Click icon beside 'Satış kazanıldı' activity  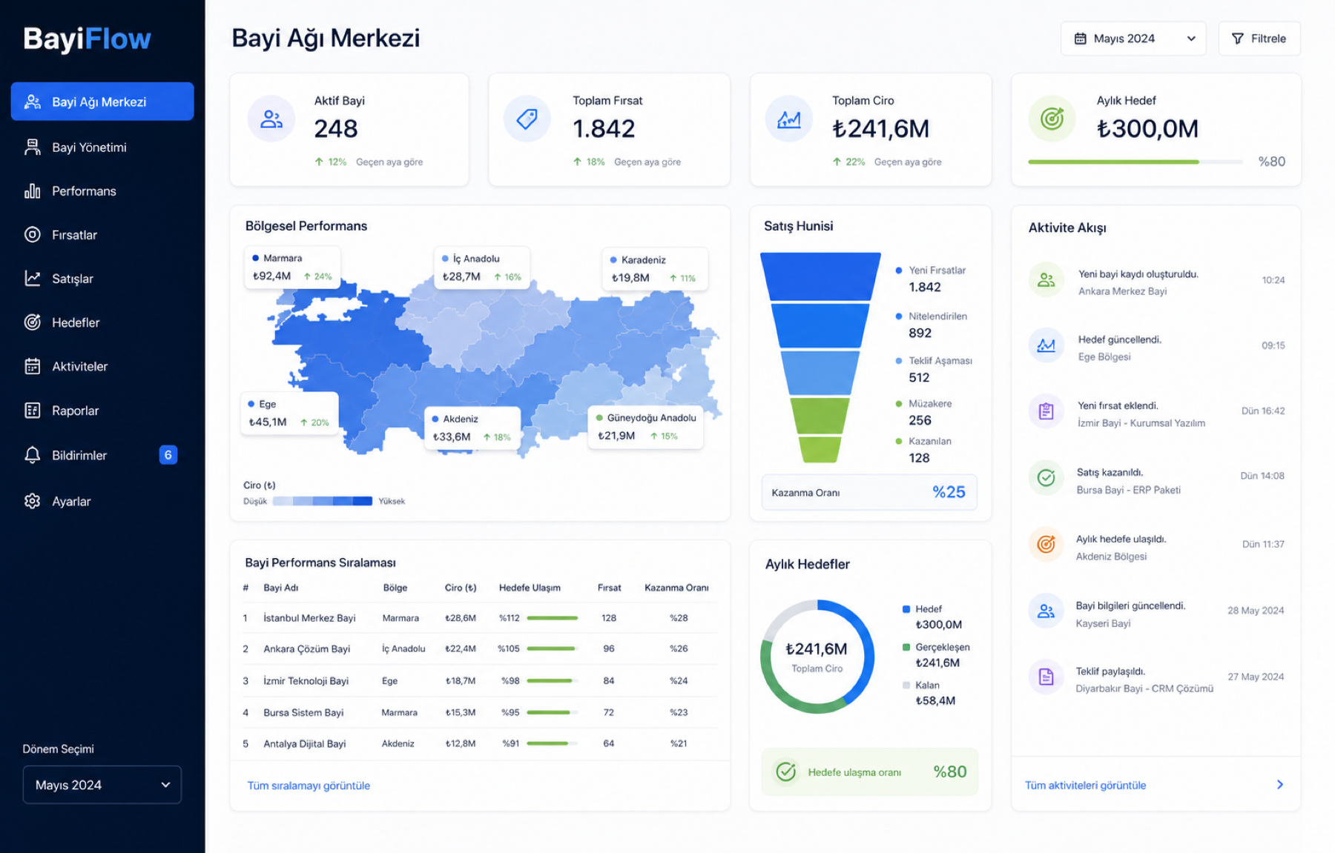pos(1046,478)
